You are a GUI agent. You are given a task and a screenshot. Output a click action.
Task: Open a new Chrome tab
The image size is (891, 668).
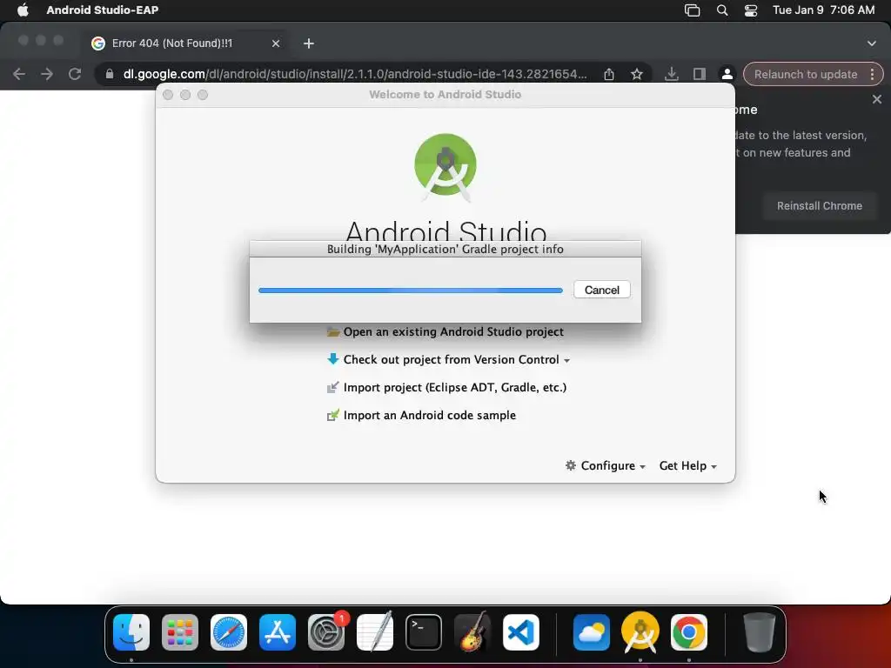[309, 43]
